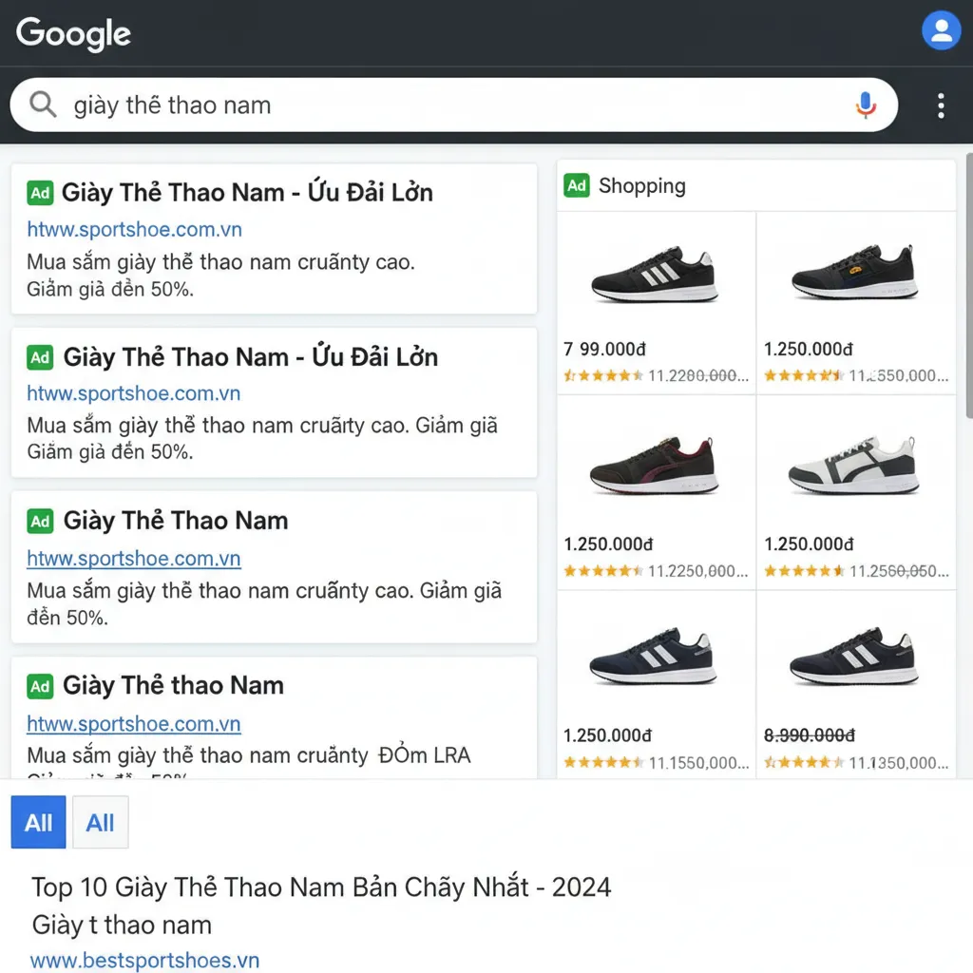Click the sportshoe.com.vn URL in the second ad
The height and width of the screenshot is (973, 973).
click(x=133, y=393)
